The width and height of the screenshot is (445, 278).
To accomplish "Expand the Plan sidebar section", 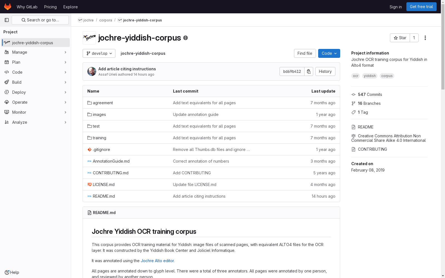I will 35,62.
